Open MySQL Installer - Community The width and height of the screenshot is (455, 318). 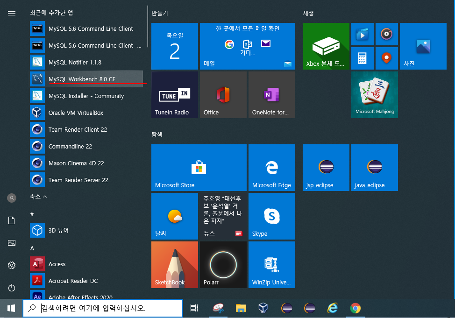(86, 96)
